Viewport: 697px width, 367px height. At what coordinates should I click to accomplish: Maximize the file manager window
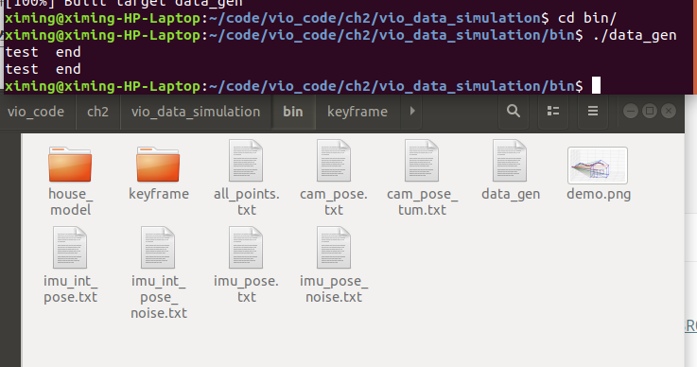650,111
